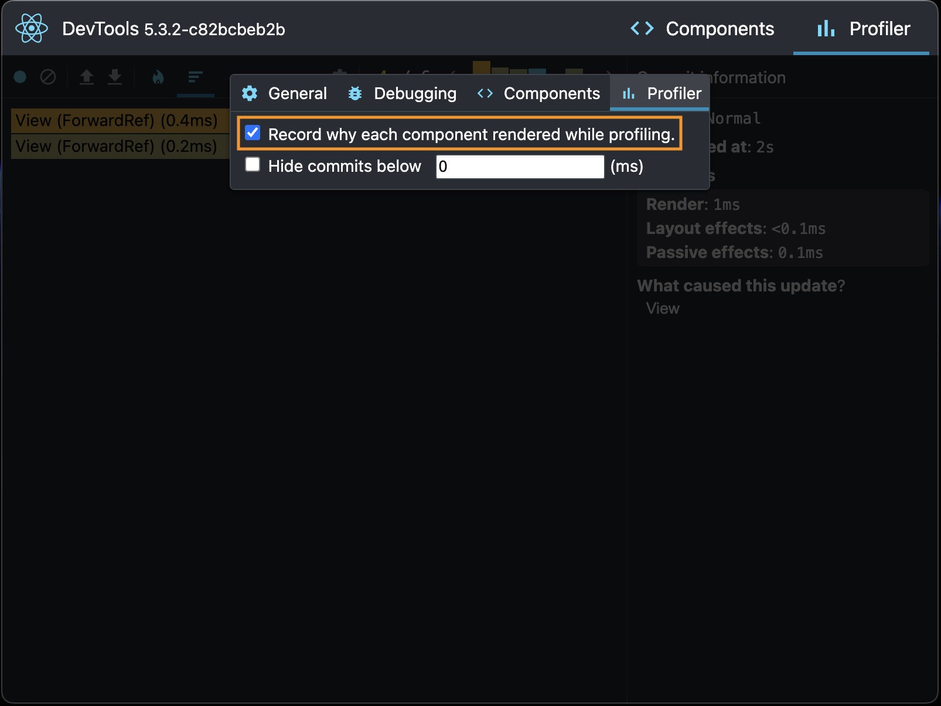Click View under What caused this update
This screenshot has height=706, width=941.
coord(663,308)
